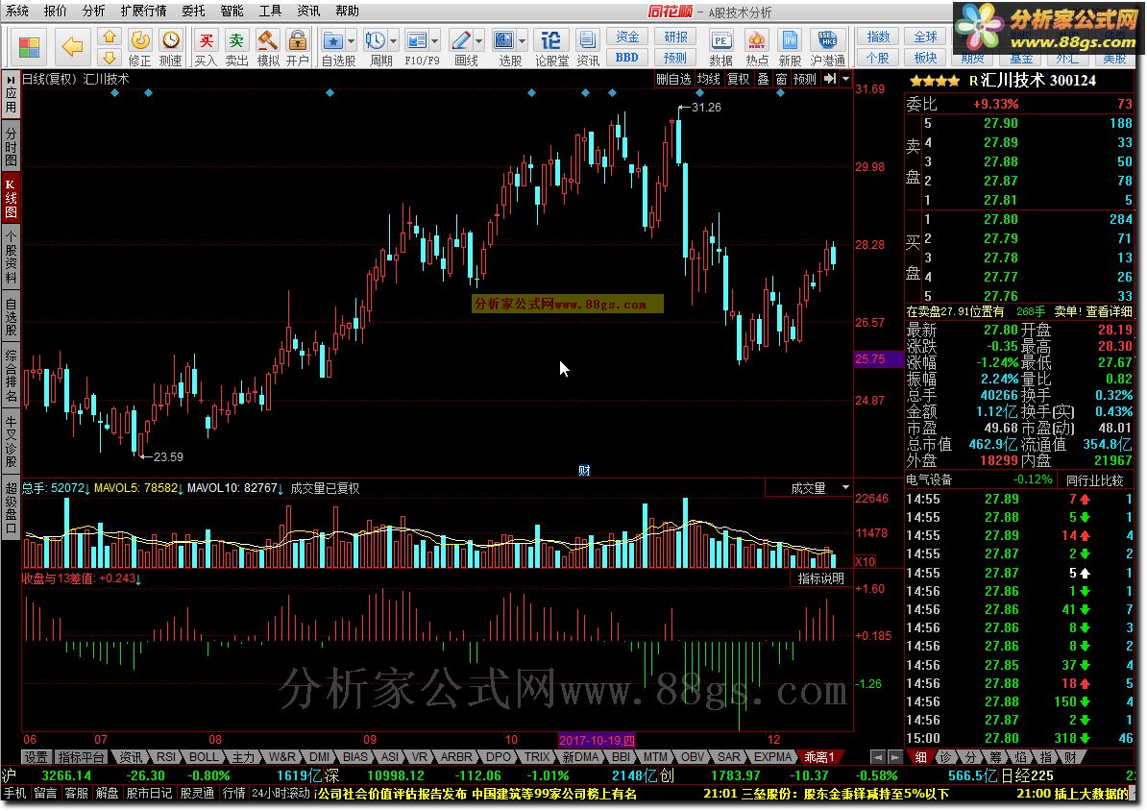Screen dimensions: 1147x811
Task: Open the 论股堂 forum icon
Action: [550, 39]
